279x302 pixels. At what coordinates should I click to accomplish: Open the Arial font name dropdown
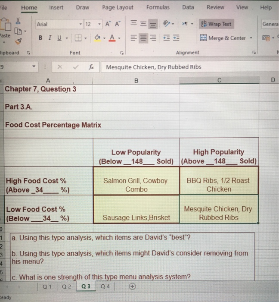click(81, 24)
